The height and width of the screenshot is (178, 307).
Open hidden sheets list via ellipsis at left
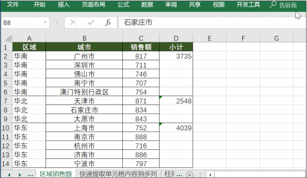point(30,175)
